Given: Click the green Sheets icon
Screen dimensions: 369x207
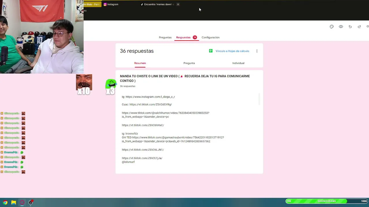Looking at the screenshot, I should pyautogui.click(x=211, y=51).
